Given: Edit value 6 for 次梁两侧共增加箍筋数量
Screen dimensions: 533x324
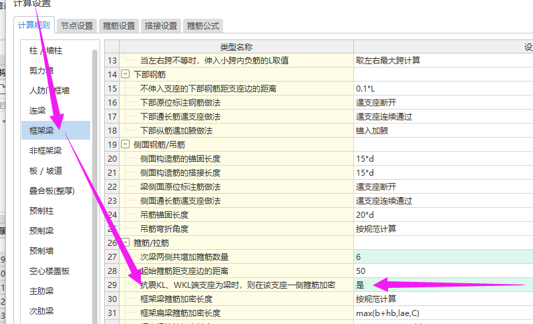Looking at the screenshot, I should click(x=443, y=257).
